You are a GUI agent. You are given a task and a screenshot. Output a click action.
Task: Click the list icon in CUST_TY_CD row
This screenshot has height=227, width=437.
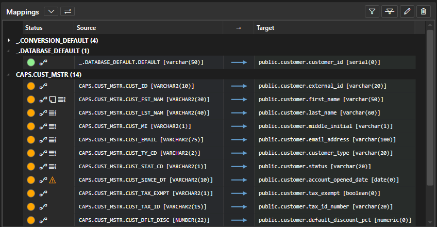point(53,153)
